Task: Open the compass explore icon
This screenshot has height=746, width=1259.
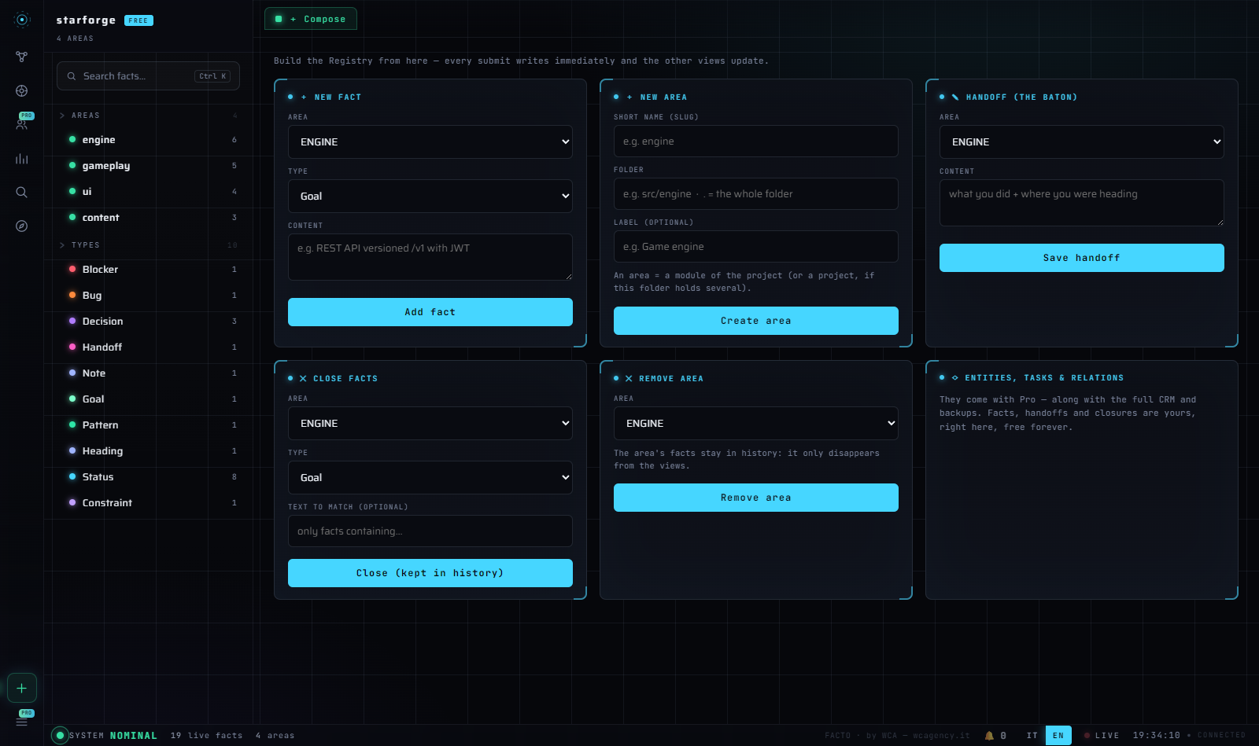Action: pos(22,226)
